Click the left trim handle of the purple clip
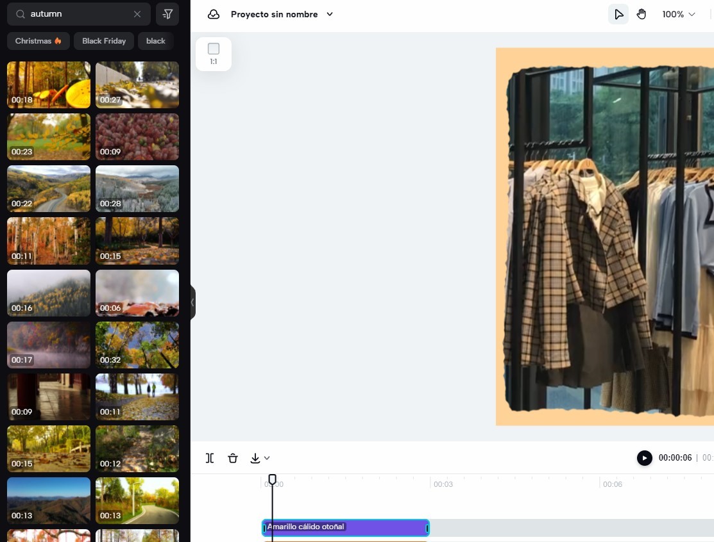This screenshot has height=542, width=714. coord(264,529)
